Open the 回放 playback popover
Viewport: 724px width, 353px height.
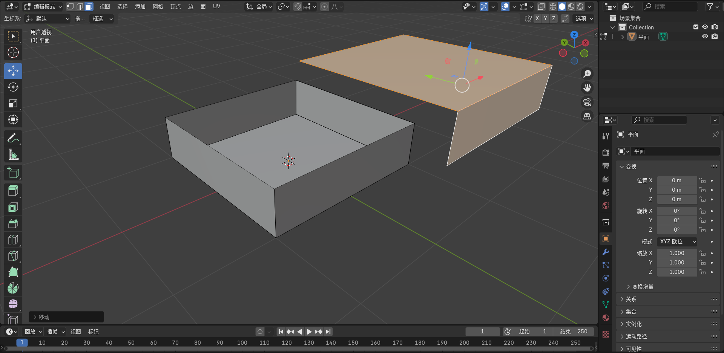click(x=33, y=332)
